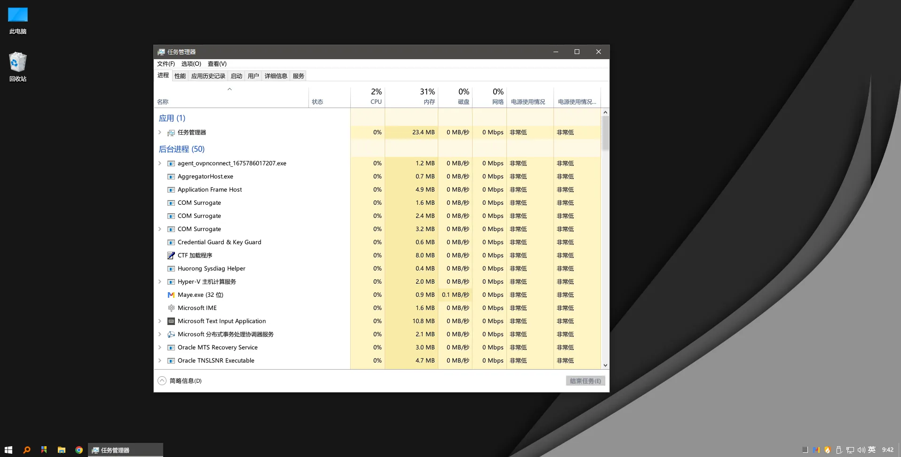
Task: Click the scroll down arrow in process list
Action: tap(605, 365)
